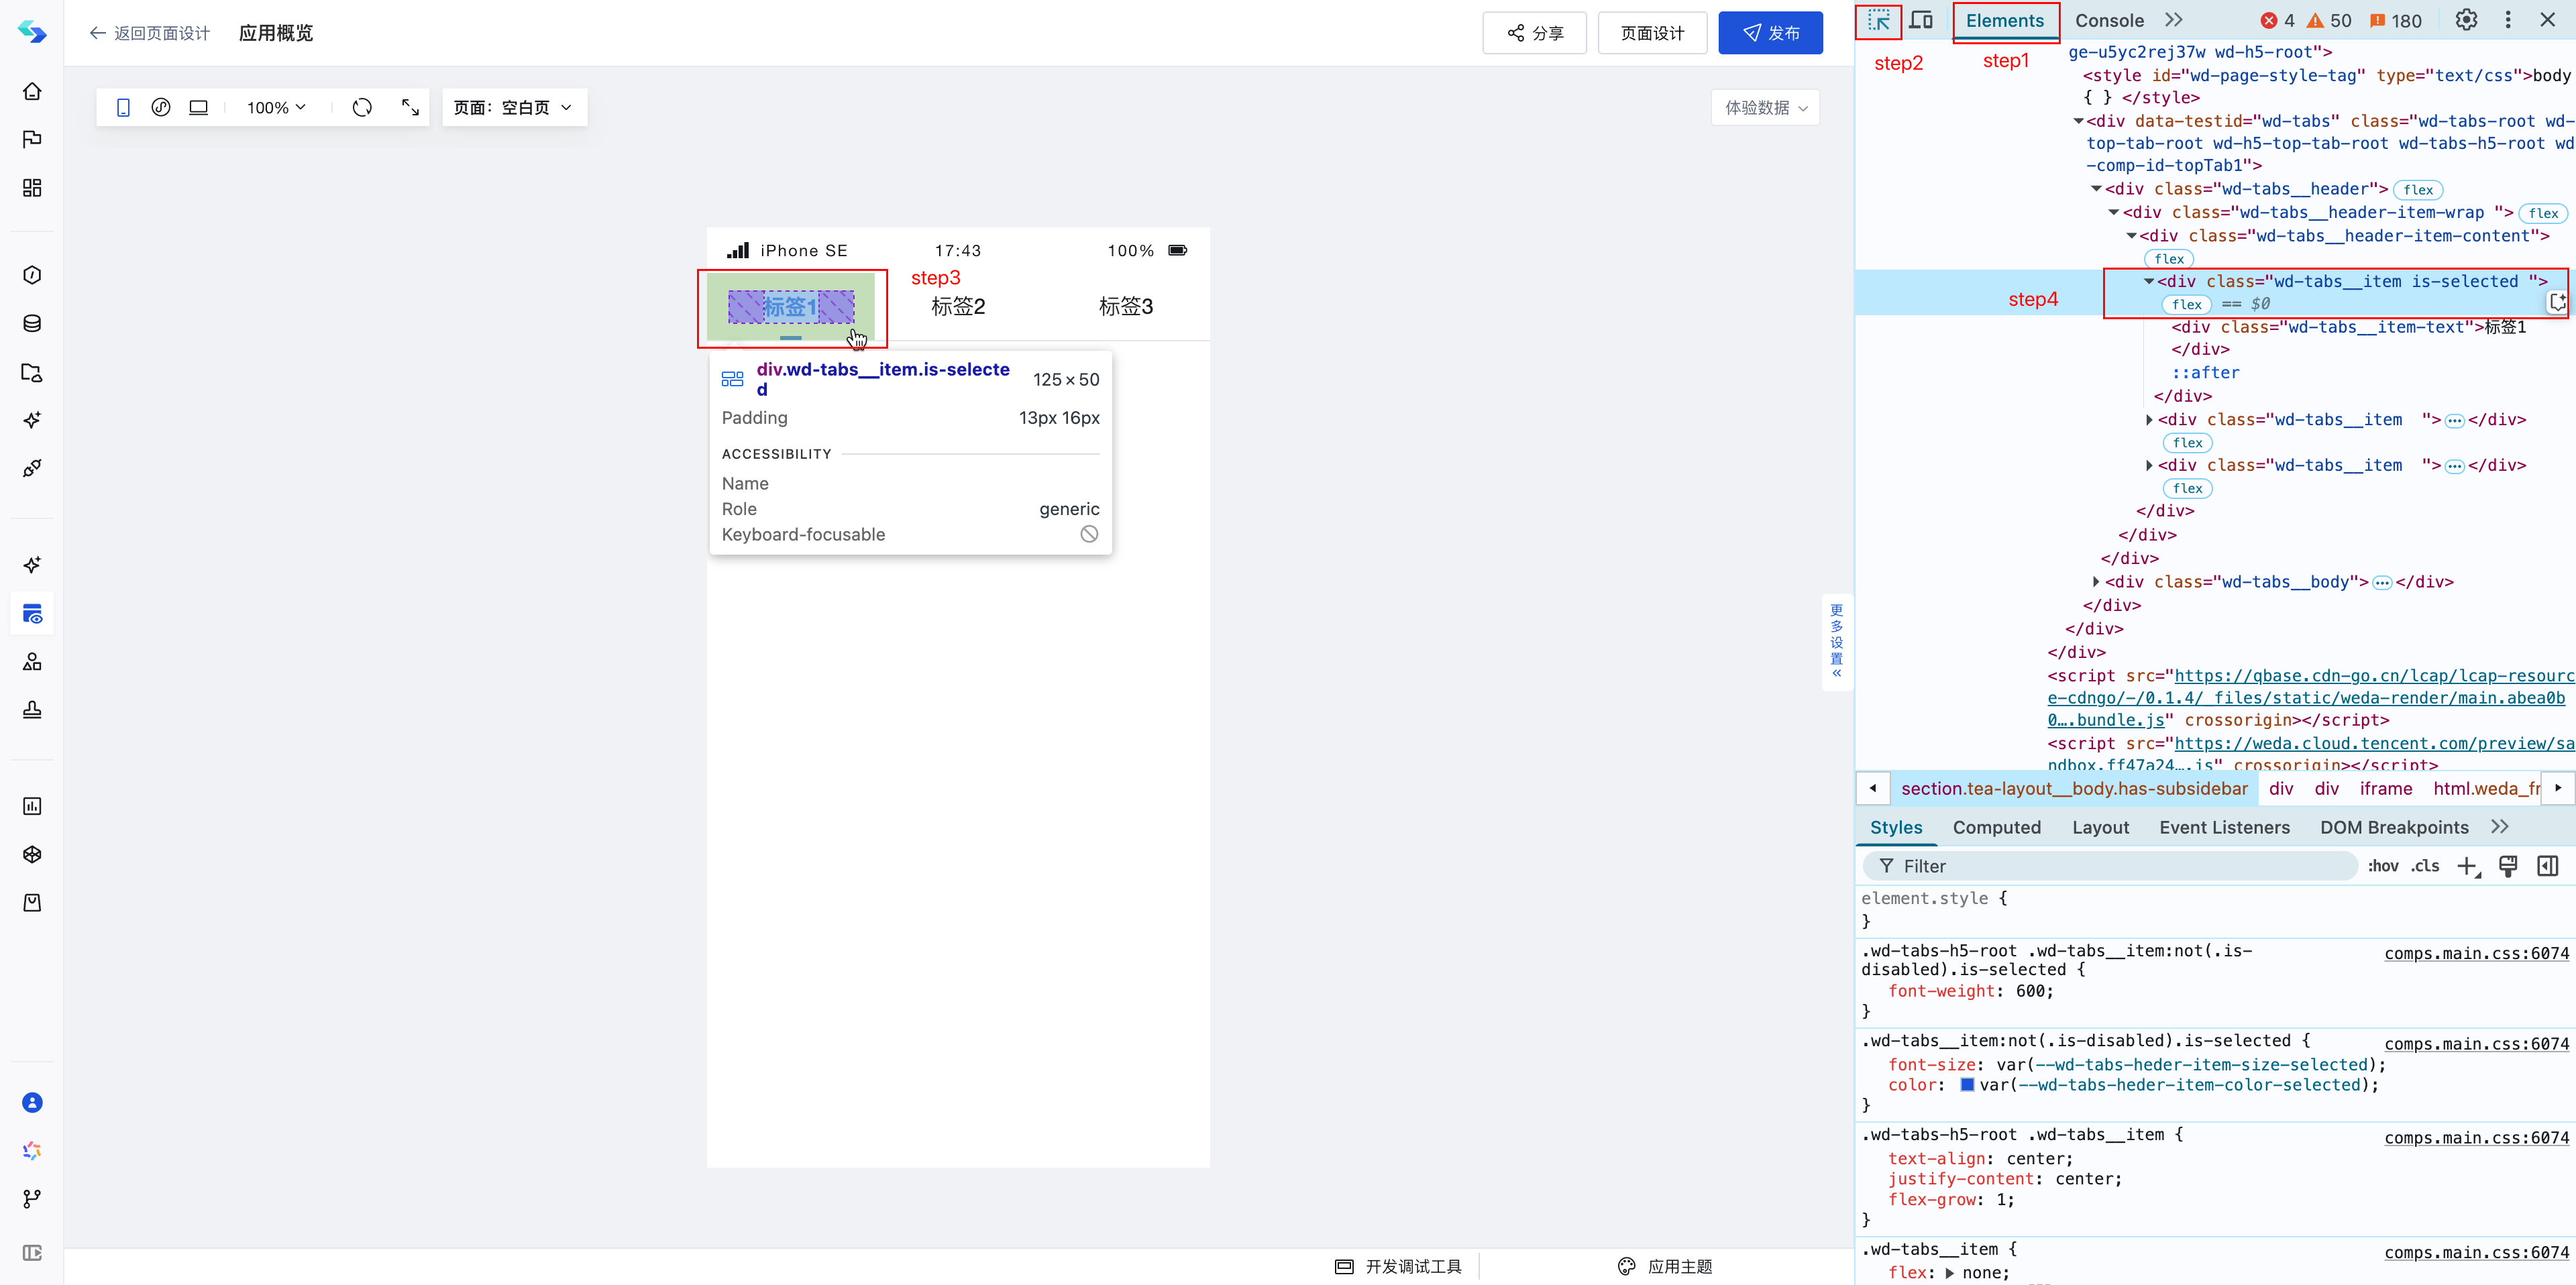
Task: Open the 体验数据 dropdown
Action: click(x=1765, y=107)
